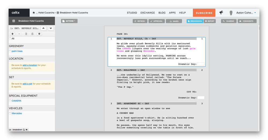Click the scene selector '1: EXT. BEVERLY HIL...'
The height and width of the screenshot is (140, 268).
coord(24,28)
